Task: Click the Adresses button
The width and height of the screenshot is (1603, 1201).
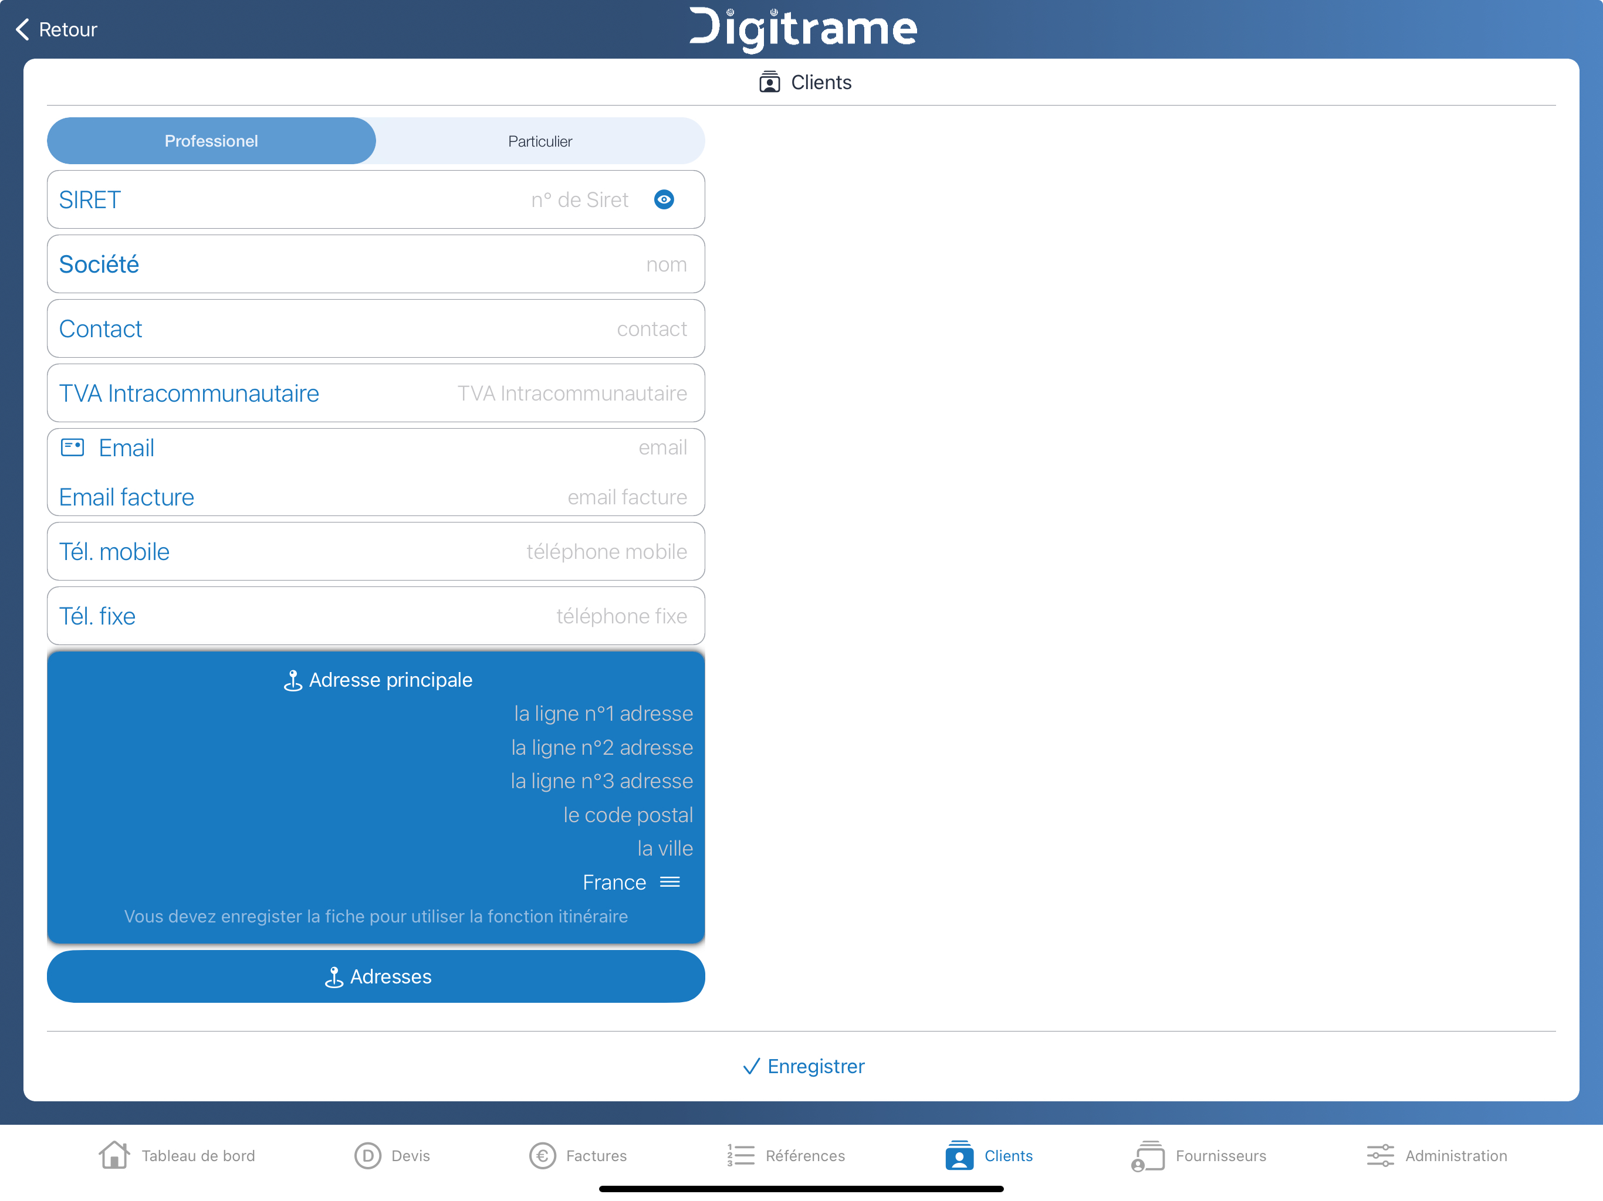Action: pos(376,976)
